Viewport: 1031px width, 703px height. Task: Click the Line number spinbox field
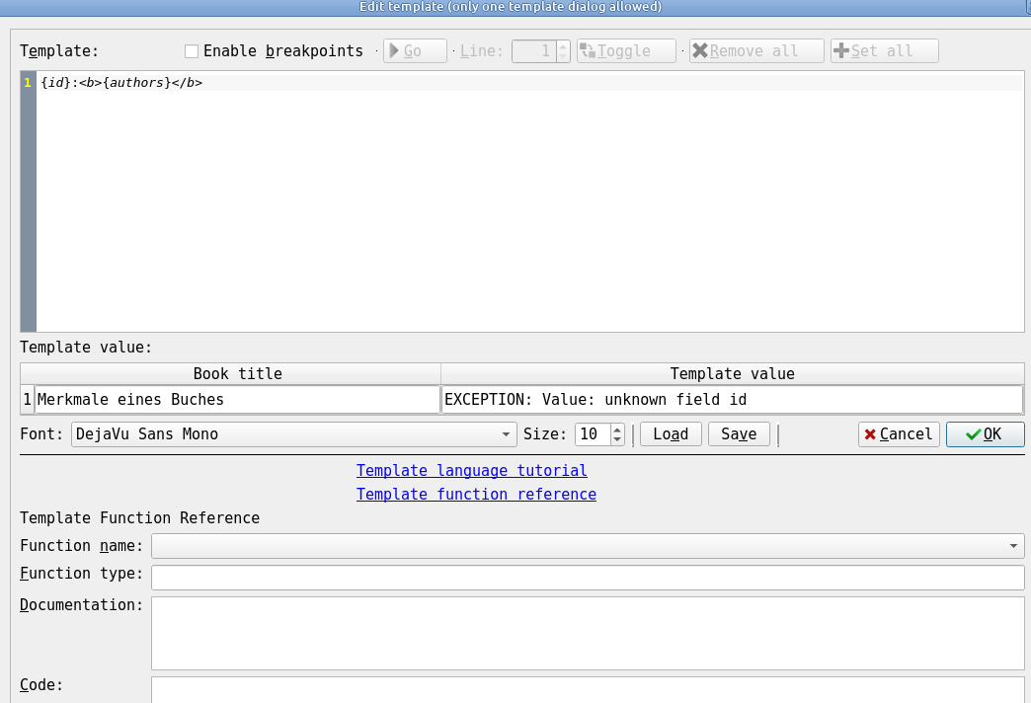point(534,51)
